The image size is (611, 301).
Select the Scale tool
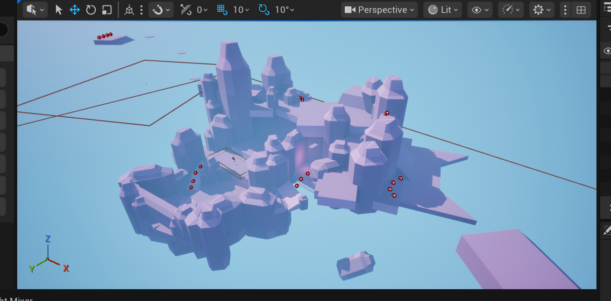tap(107, 10)
